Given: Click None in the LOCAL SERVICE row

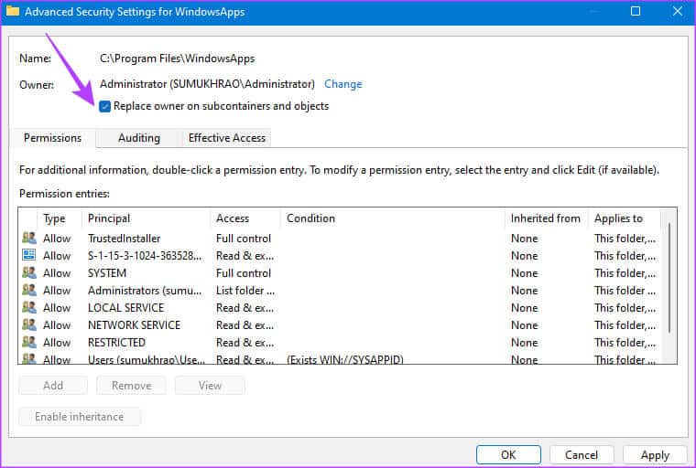Looking at the screenshot, I should click(524, 307).
